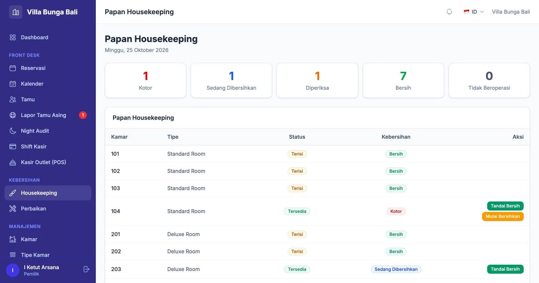
Task: Click the Kebersihan column header
Action: point(396,137)
